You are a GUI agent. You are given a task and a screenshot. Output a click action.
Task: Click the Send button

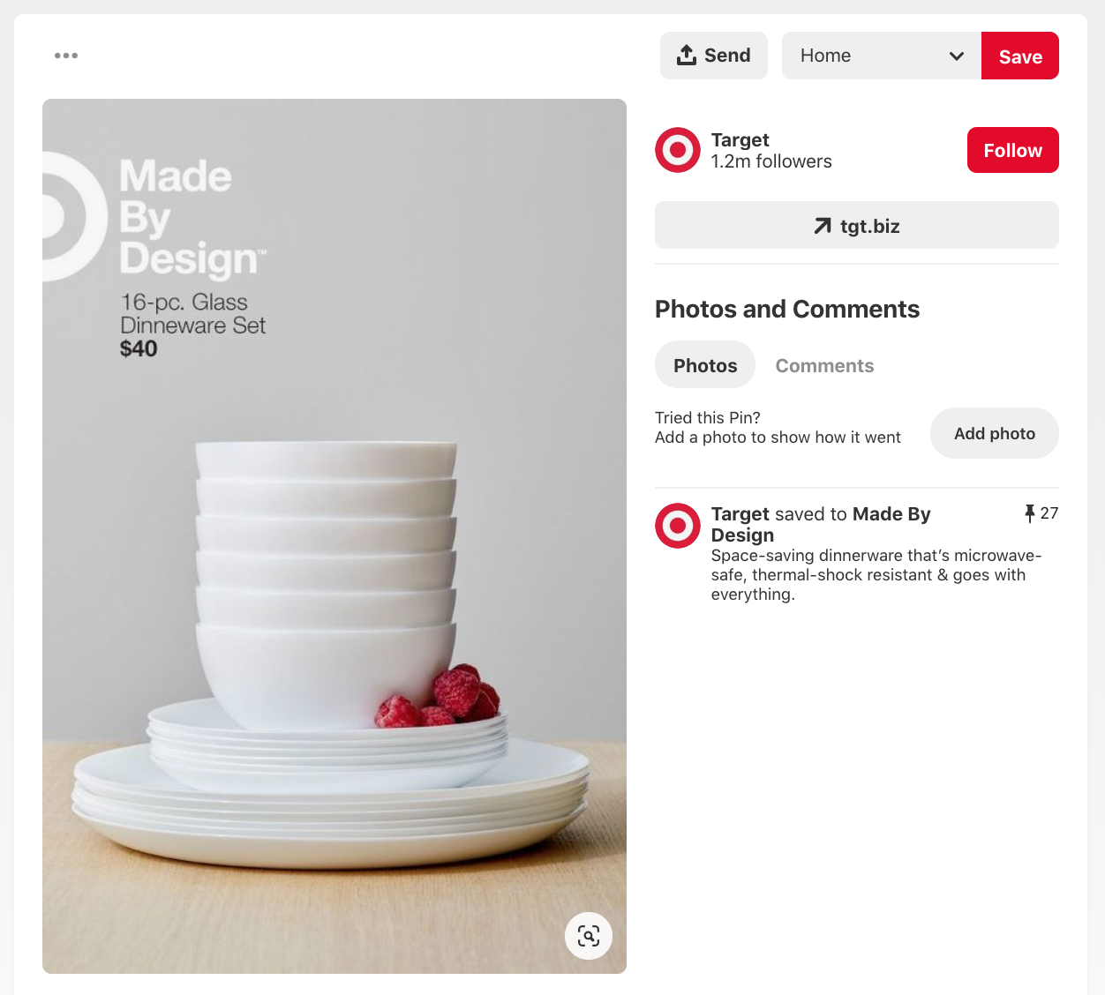pos(714,56)
